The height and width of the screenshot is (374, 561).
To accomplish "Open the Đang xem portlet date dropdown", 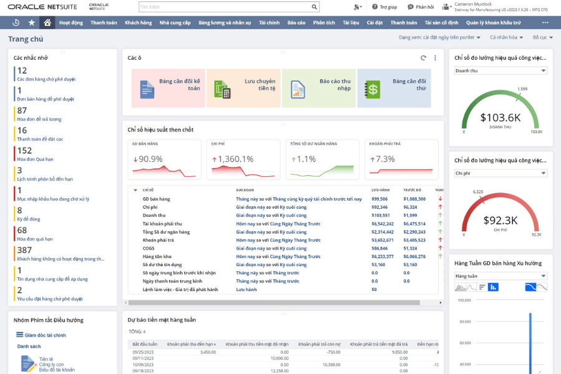I will (x=439, y=37).
